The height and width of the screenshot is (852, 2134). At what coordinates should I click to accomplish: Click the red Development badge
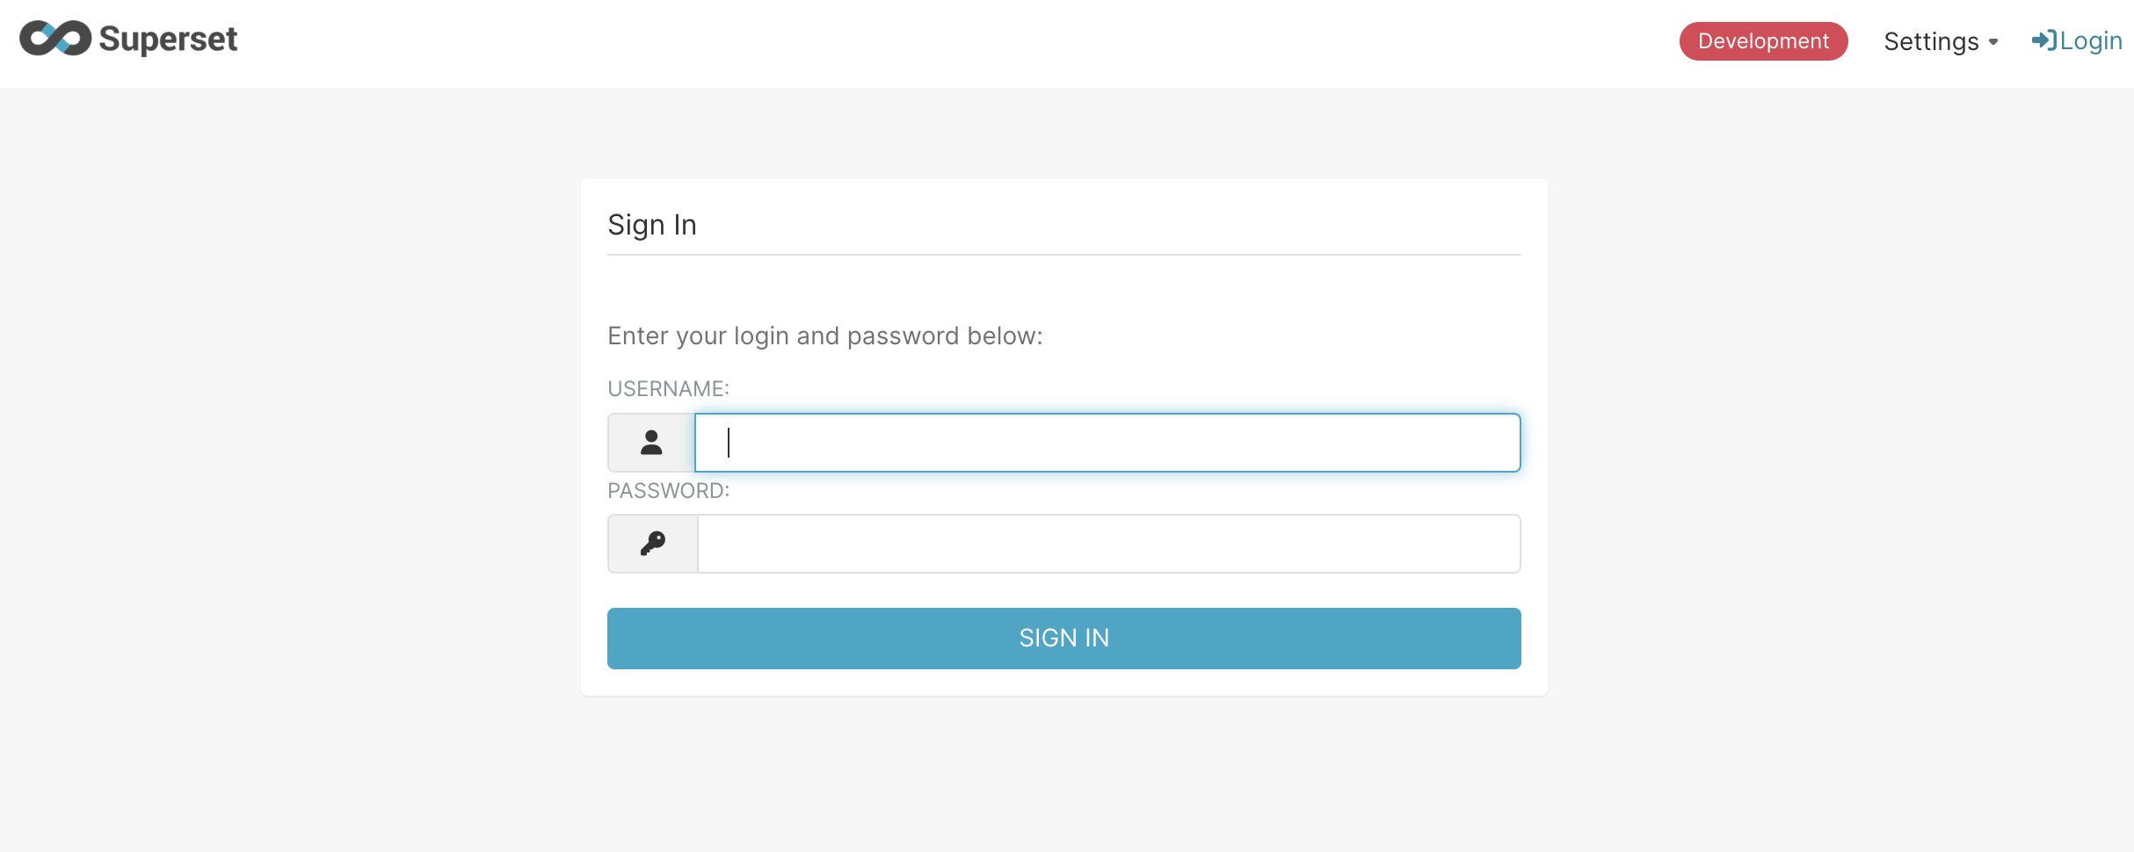point(1763,41)
